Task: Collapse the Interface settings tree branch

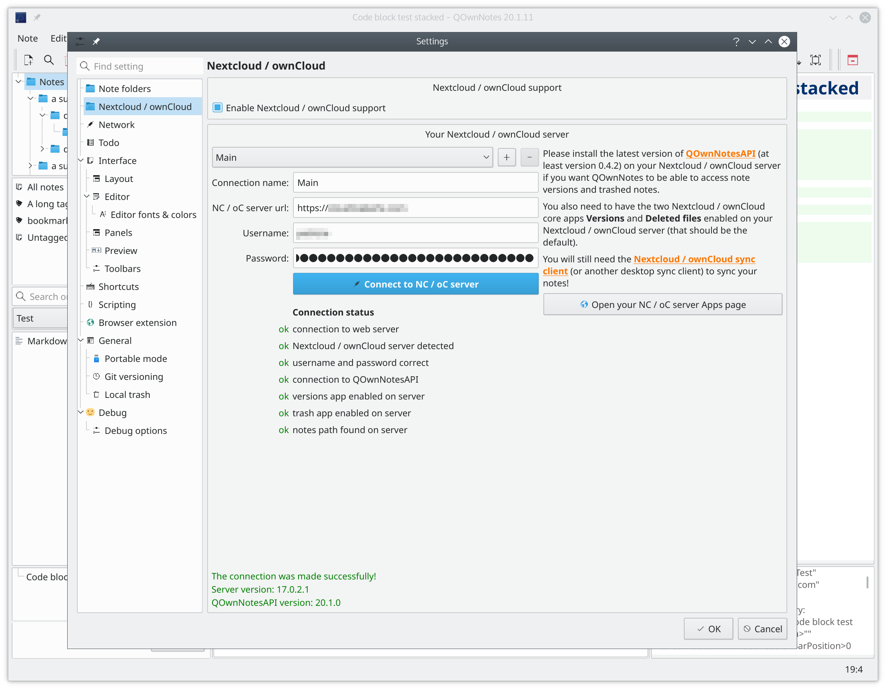Action: [81, 160]
